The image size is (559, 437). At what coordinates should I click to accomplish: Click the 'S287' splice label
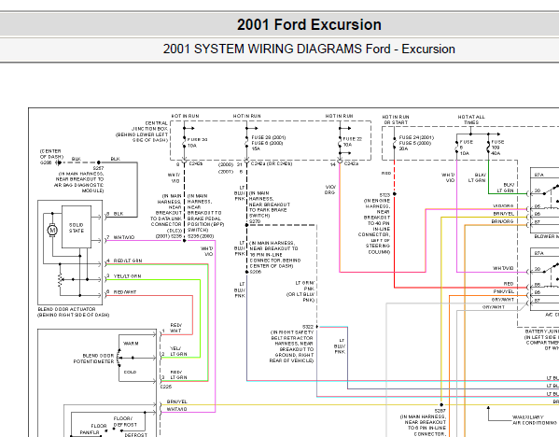coord(440,411)
